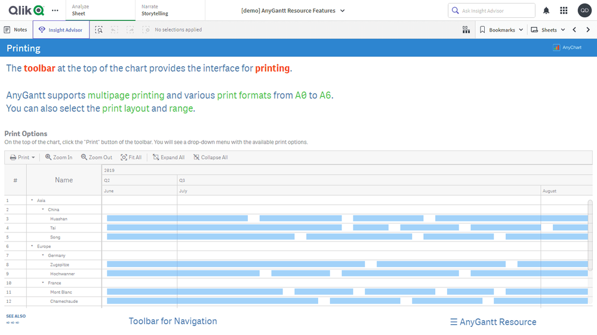This screenshot has width=597, height=335.
Task: Toggle the Notes panel
Action: point(16,30)
